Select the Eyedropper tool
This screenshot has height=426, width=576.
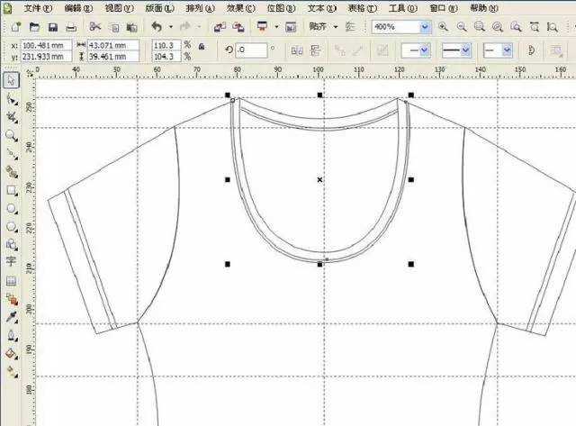[12, 317]
